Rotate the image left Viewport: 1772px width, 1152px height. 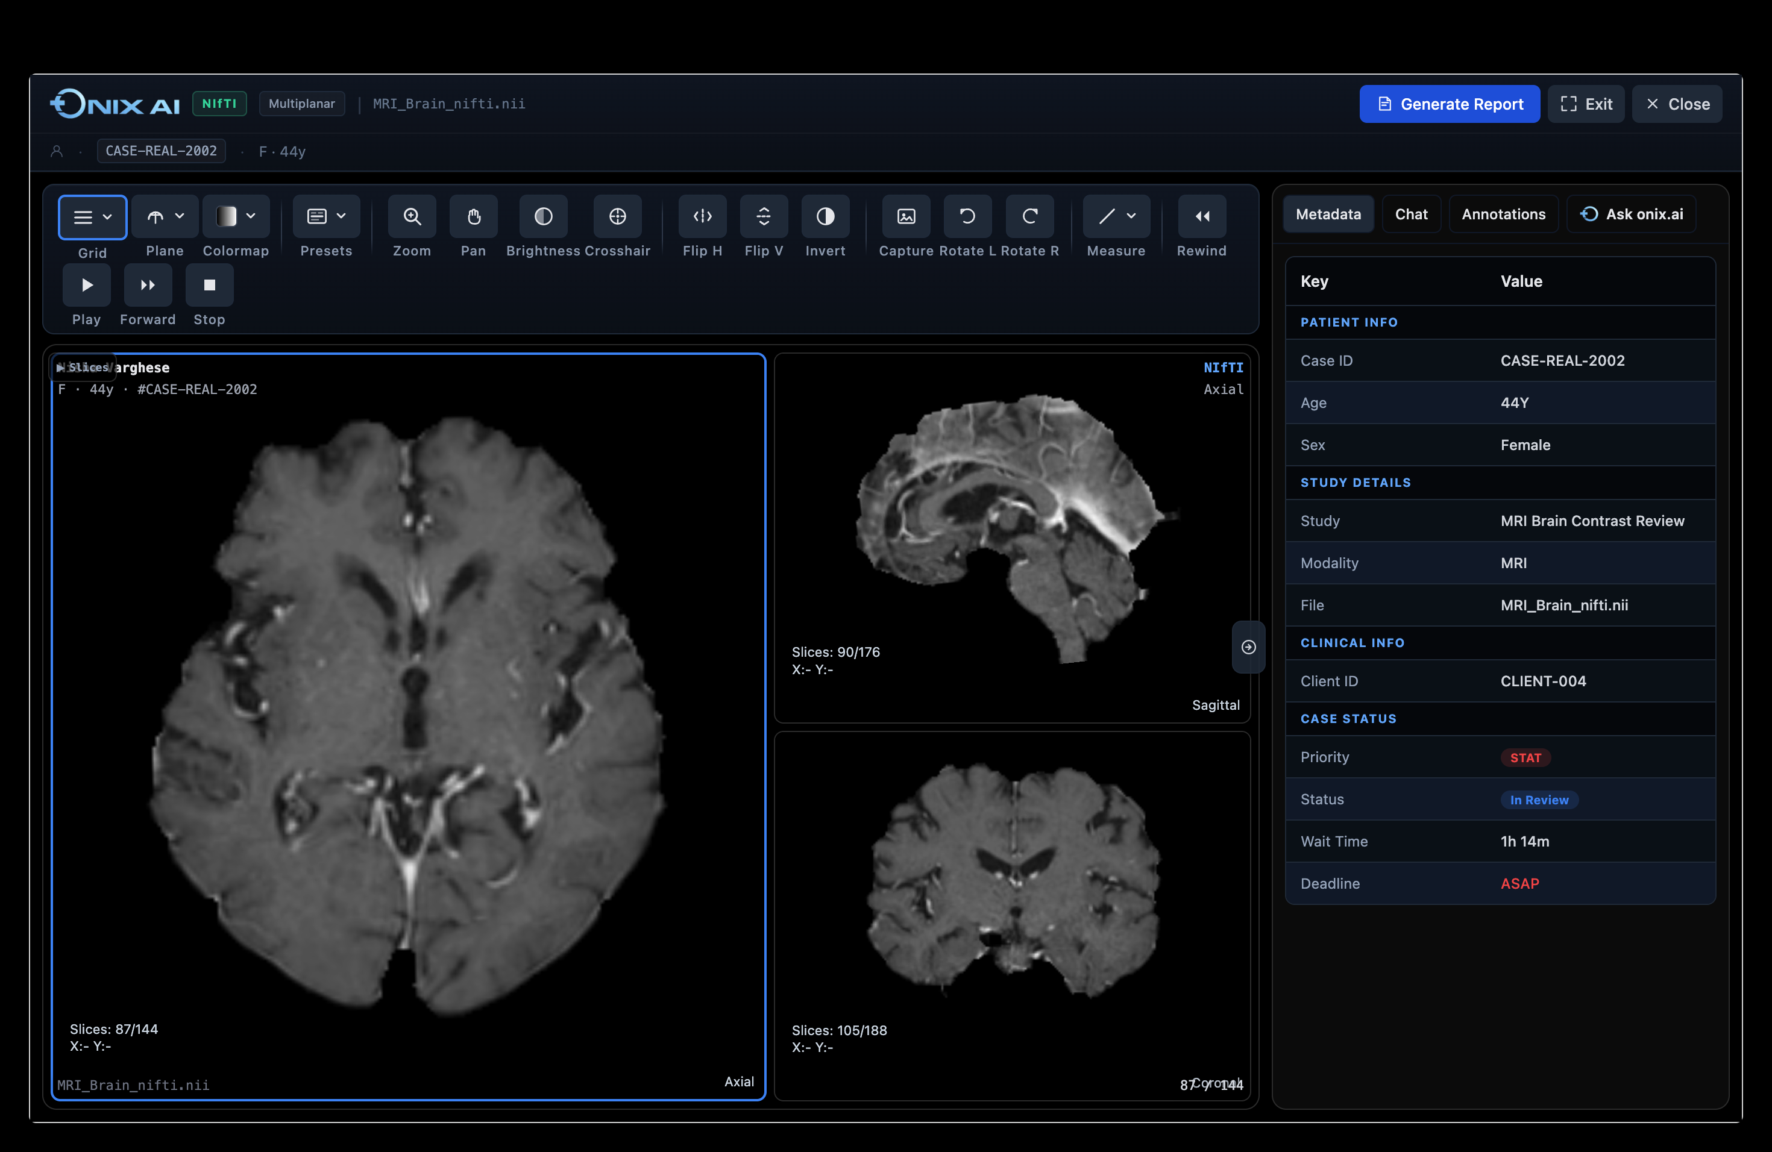pyautogui.click(x=966, y=218)
